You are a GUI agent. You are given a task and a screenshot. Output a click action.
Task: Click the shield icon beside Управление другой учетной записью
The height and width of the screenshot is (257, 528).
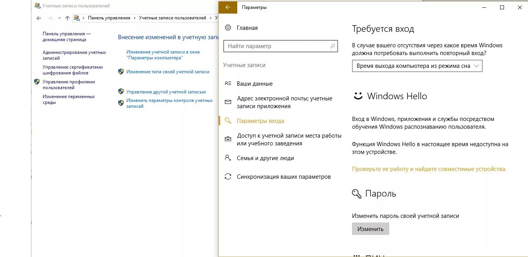pyautogui.click(x=121, y=91)
